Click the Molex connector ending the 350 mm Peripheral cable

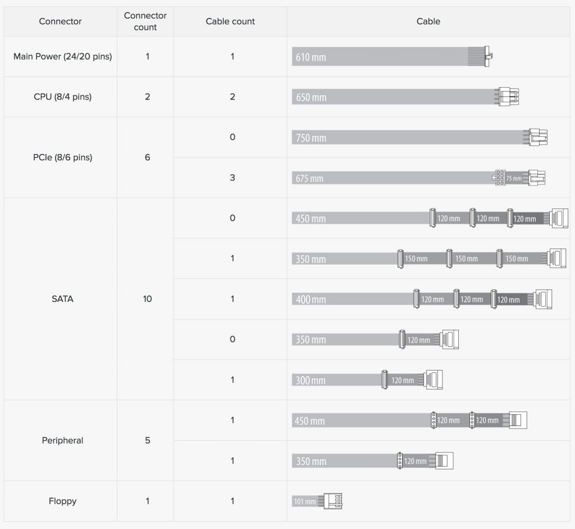point(444,461)
